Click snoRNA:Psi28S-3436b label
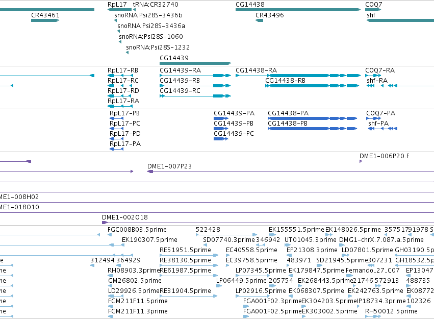The image size is (434, 319). tap(148, 15)
